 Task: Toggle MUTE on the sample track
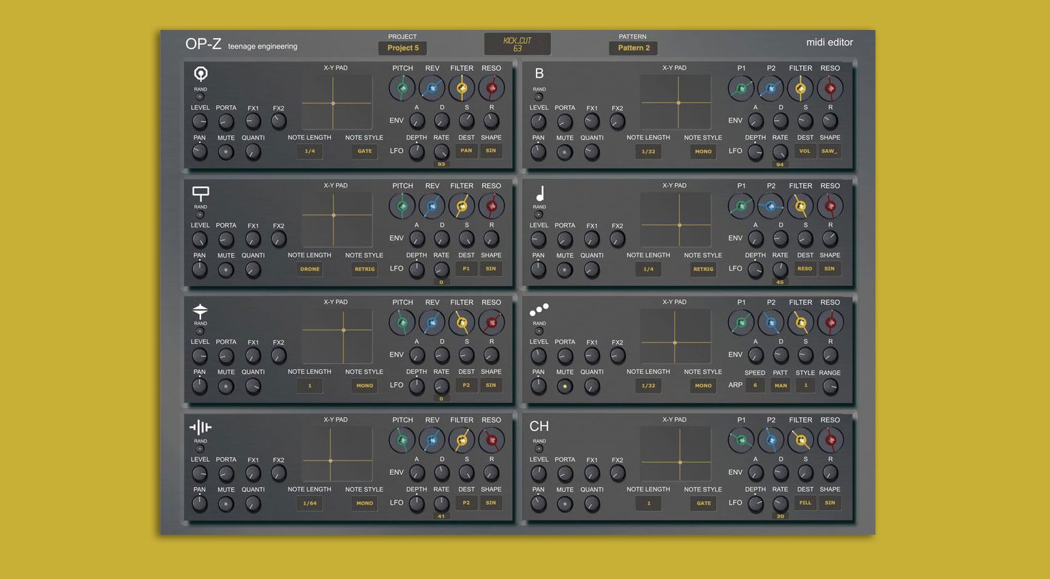point(226,504)
